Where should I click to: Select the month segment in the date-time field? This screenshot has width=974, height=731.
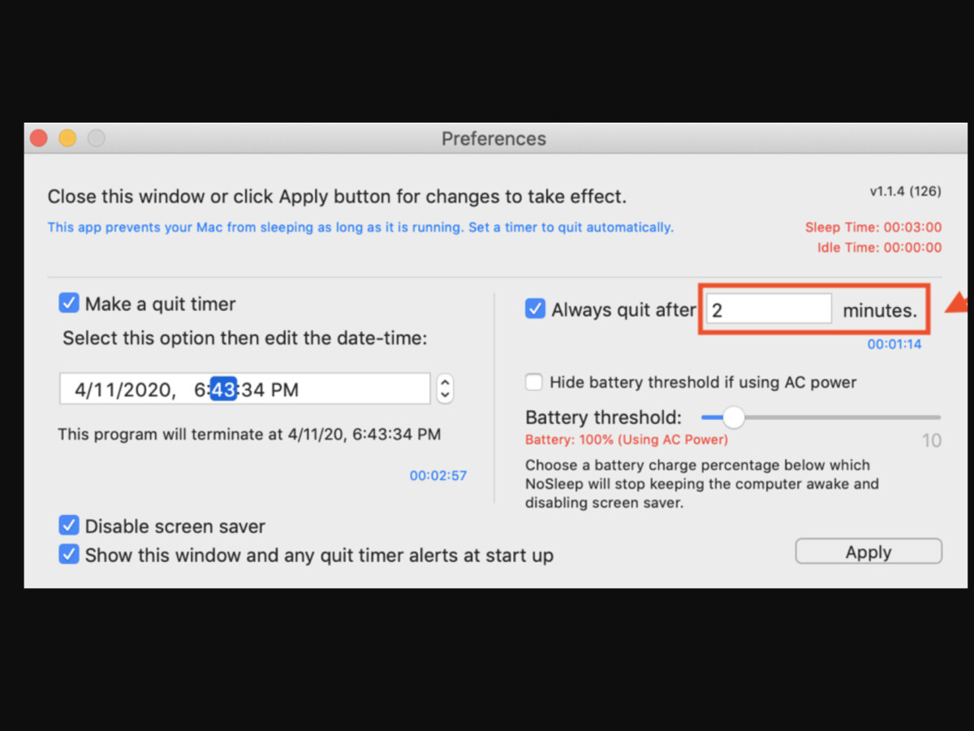pos(80,389)
